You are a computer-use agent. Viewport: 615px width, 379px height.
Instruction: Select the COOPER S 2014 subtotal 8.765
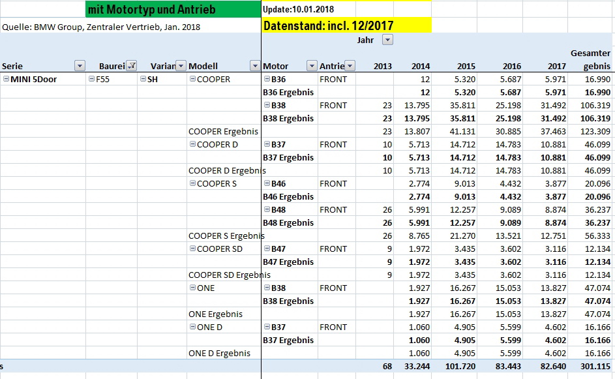(x=419, y=235)
